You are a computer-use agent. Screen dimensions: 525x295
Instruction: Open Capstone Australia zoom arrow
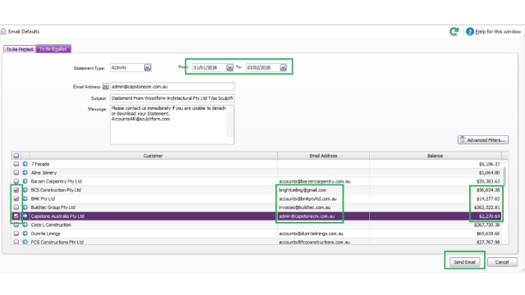[x=25, y=216]
